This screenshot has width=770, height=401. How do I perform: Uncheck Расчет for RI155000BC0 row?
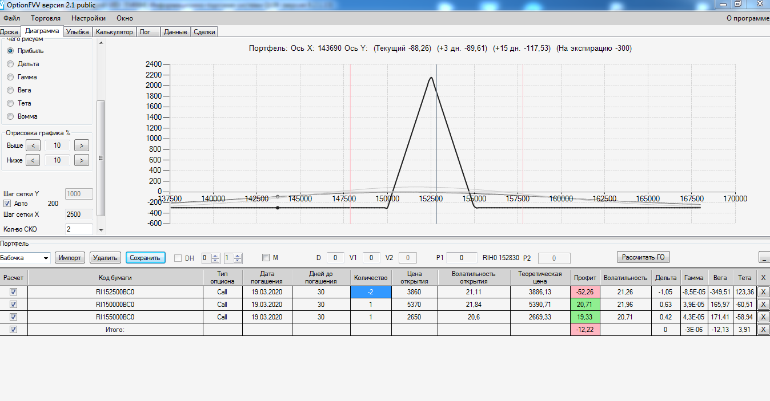tap(14, 317)
